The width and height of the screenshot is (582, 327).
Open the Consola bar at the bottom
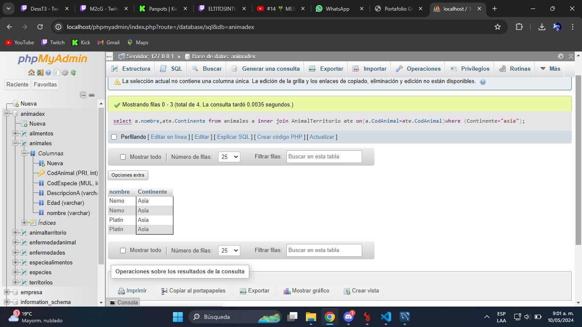tap(124, 302)
